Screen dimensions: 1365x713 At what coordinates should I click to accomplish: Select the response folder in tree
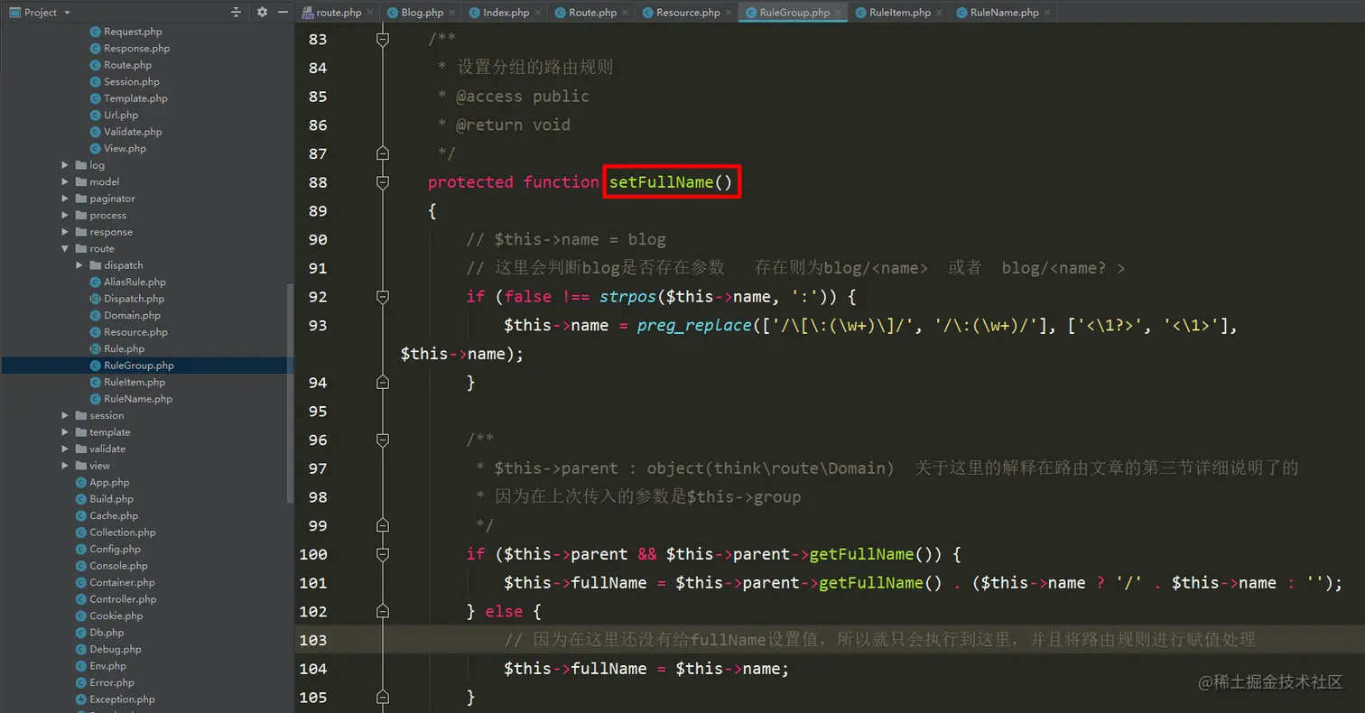(x=111, y=232)
